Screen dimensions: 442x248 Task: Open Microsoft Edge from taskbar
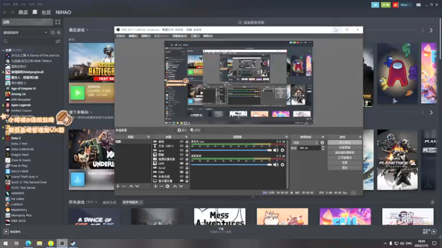[28, 243]
